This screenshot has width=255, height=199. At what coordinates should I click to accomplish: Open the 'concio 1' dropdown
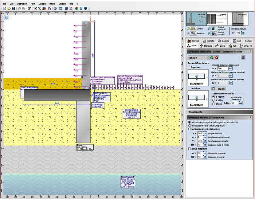pos(198,58)
